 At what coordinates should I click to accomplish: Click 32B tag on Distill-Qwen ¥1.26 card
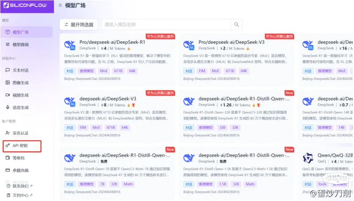point(223,128)
